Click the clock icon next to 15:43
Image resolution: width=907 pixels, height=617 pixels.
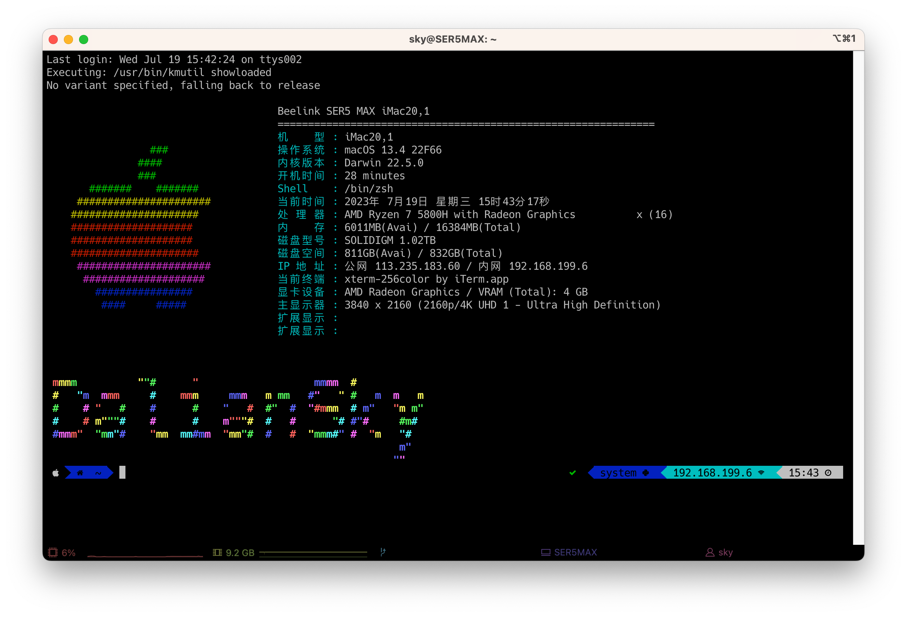click(x=828, y=473)
